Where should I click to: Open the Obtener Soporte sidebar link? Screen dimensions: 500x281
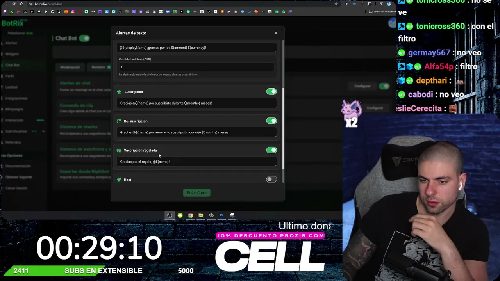pyautogui.click(x=19, y=177)
